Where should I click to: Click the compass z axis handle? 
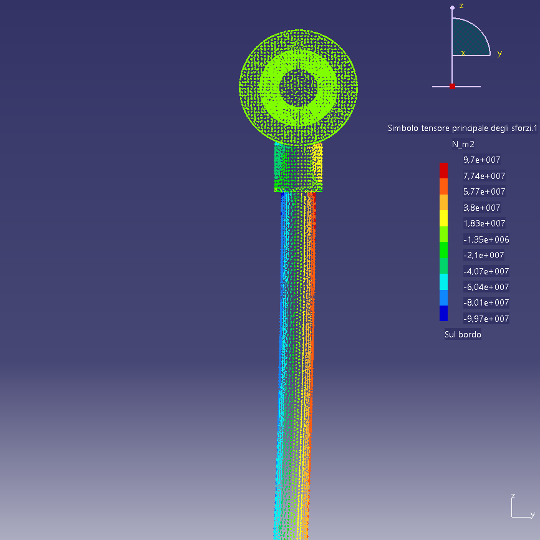[x=452, y=7]
